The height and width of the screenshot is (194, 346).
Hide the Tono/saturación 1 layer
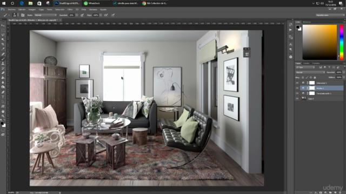(x=297, y=93)
